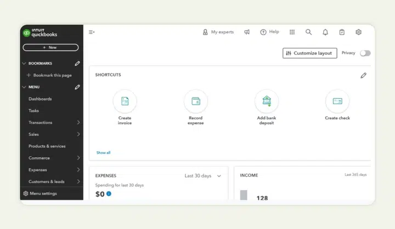
Task: Click the Help question mark icon
Action: (263, 32)
